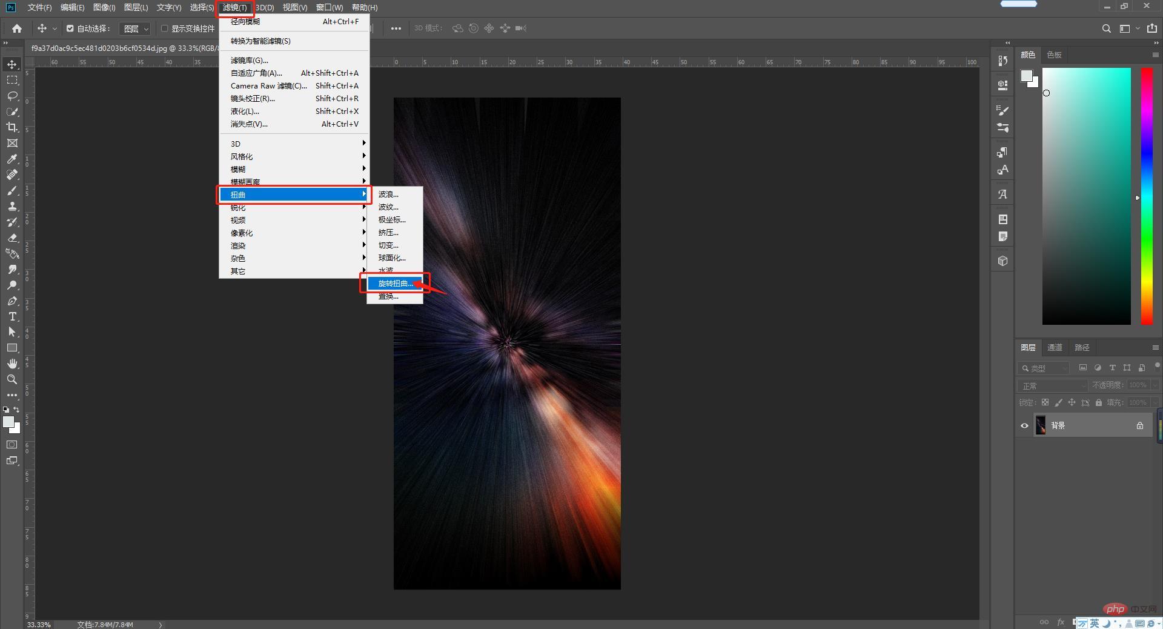Toggle the lock-all icon in the 锁定 row
Screen dimensions: 1163x629
point(1098,402)
